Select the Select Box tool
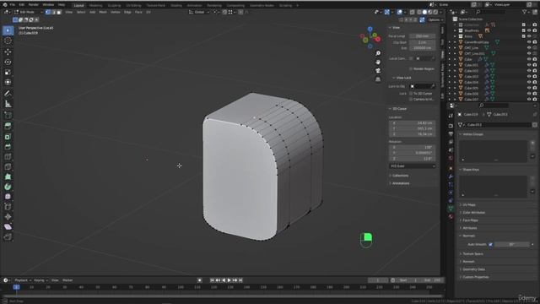The image size is (540, 304). click(x=8, y=30)
